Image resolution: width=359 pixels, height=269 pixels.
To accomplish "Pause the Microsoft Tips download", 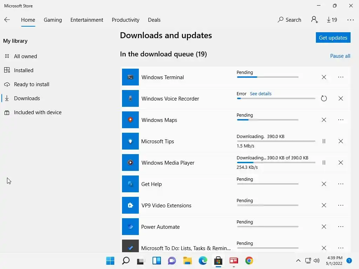I will point(324,141).
